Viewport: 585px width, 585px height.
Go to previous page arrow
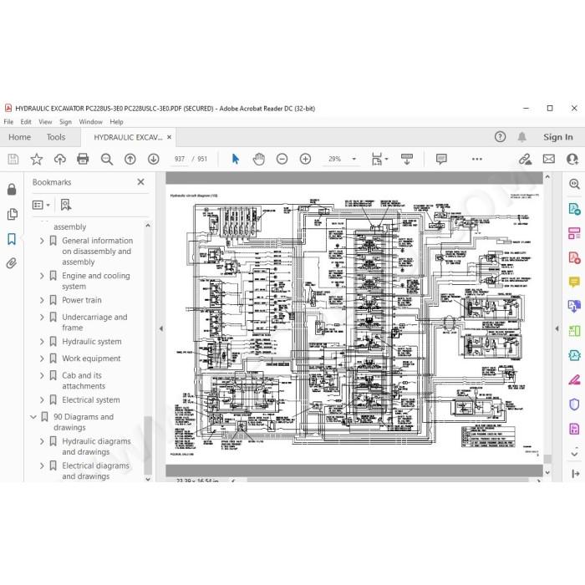130,159
